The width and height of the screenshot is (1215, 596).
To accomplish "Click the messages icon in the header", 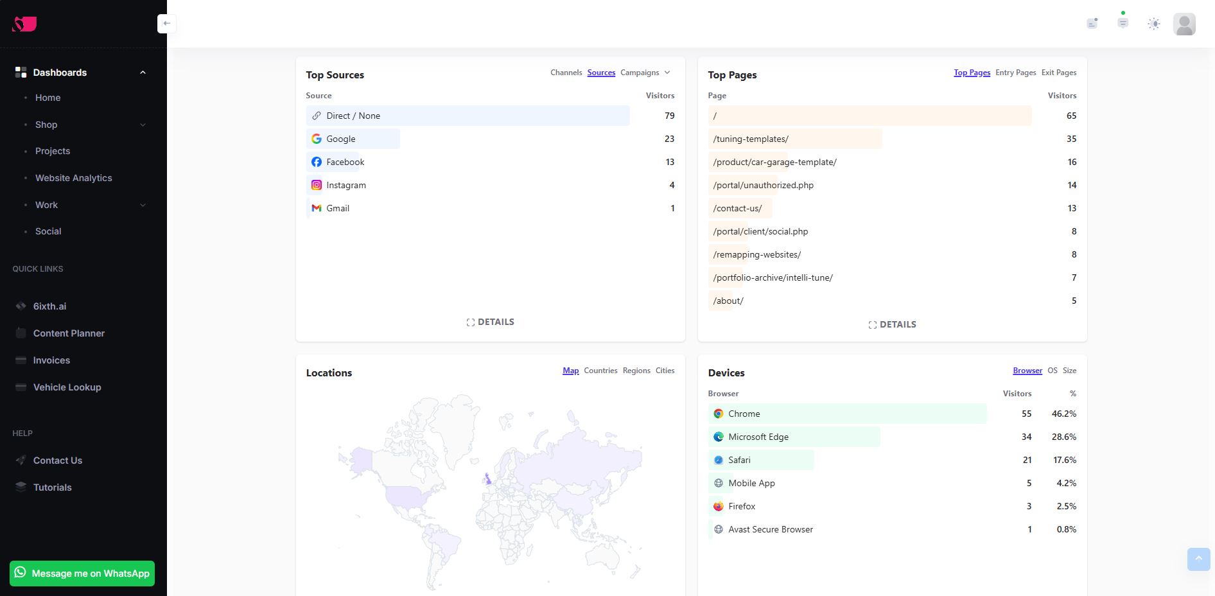I will (x=1092, y=24).
